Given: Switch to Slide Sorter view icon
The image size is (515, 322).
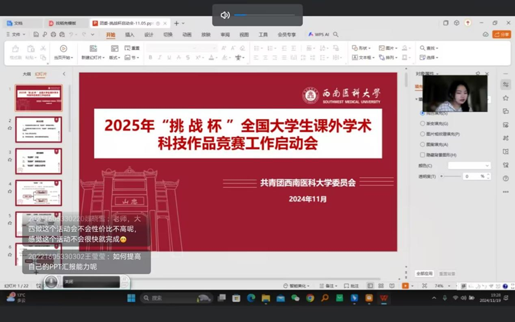Looking at the screenshot, I should click(381, 286).
